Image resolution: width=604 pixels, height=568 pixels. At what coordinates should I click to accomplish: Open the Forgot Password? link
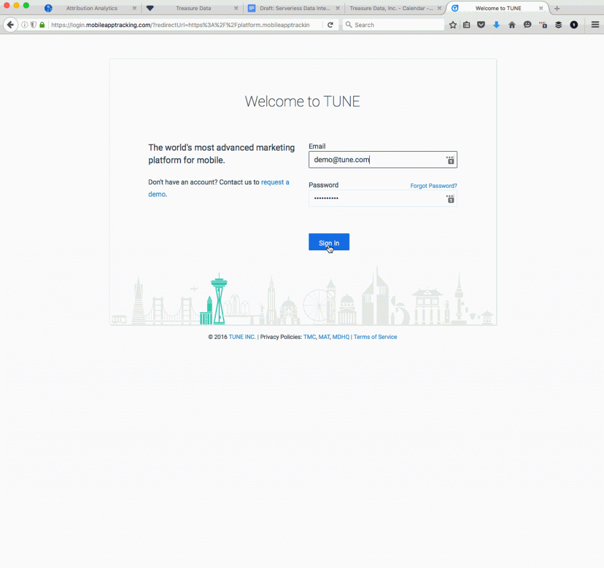pyautogui.click(x=434, y=186)
